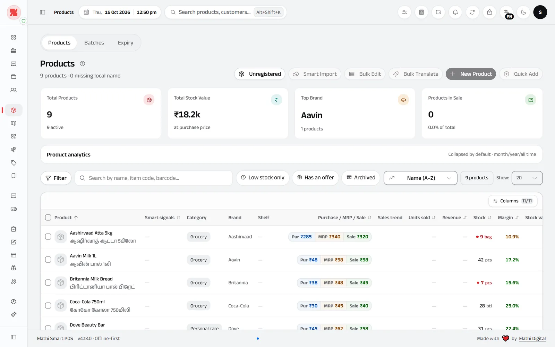Expand the Product analytics panel
555x347 pixels.
[291, 154]
